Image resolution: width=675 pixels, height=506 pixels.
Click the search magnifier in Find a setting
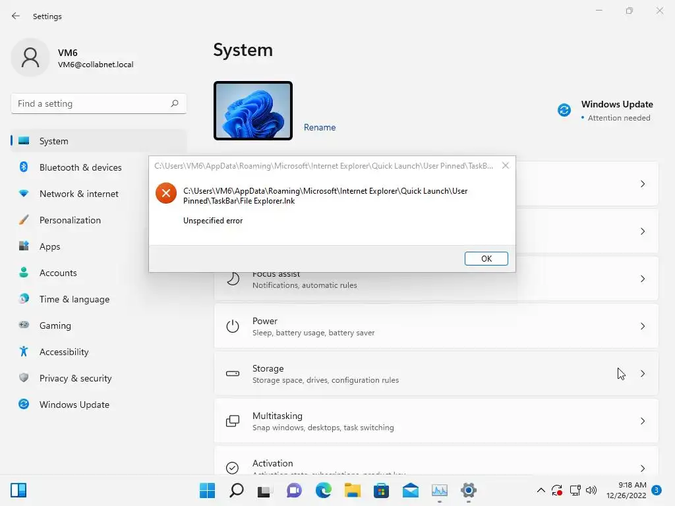[174, 103]
